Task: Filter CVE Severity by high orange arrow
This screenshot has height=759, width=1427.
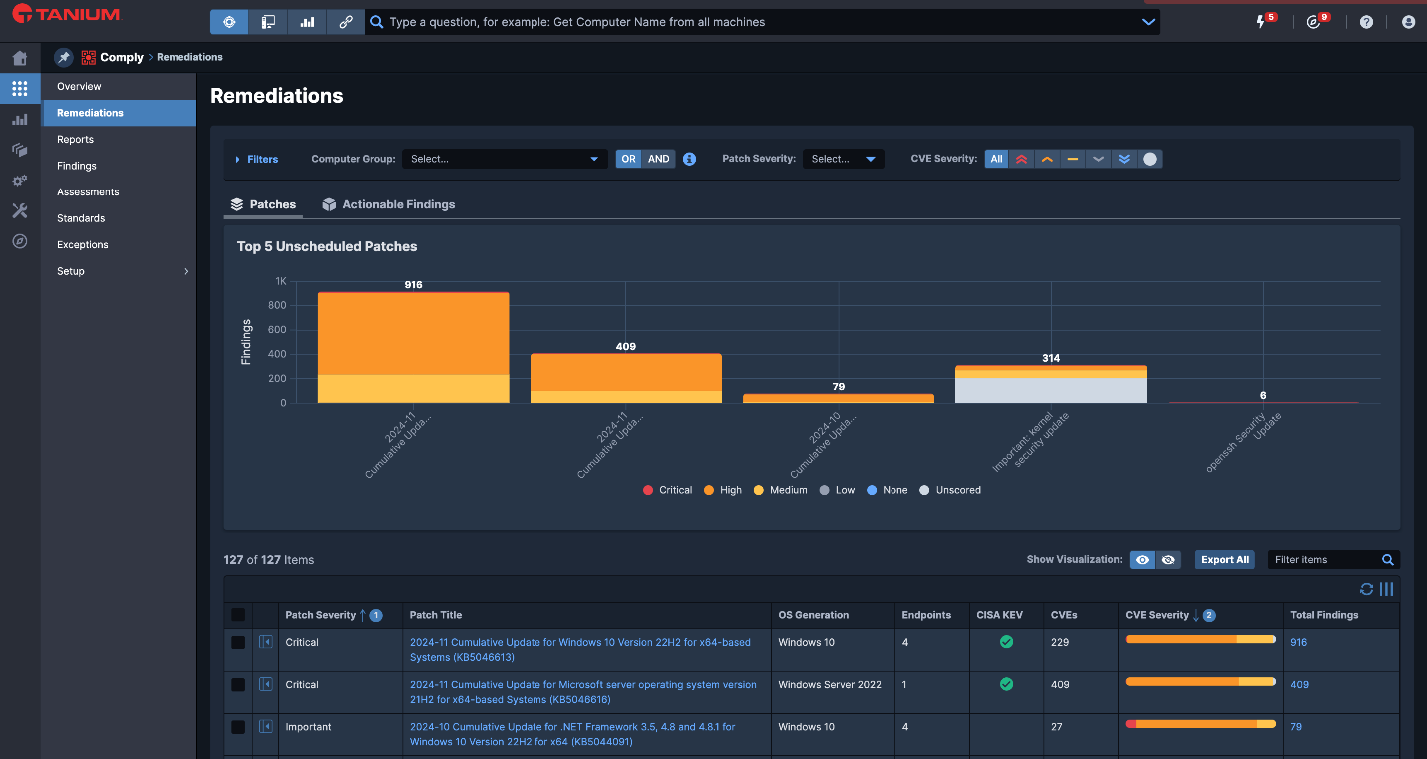Action: pos(1047,159)
